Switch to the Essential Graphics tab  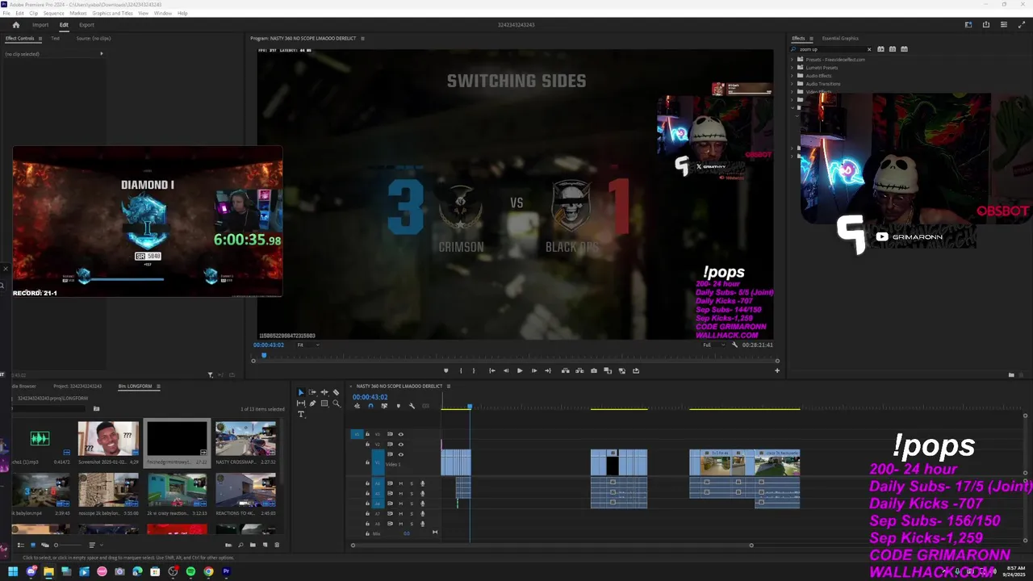tap(840, 38)
